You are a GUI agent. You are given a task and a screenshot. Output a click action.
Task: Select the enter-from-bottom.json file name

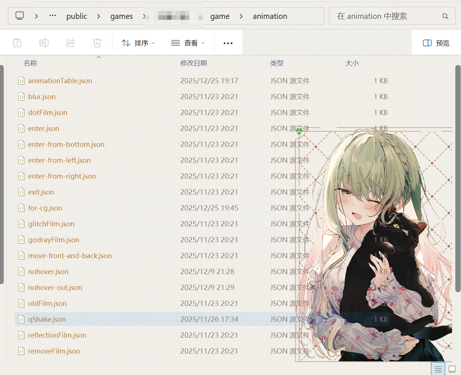[66, 144]
